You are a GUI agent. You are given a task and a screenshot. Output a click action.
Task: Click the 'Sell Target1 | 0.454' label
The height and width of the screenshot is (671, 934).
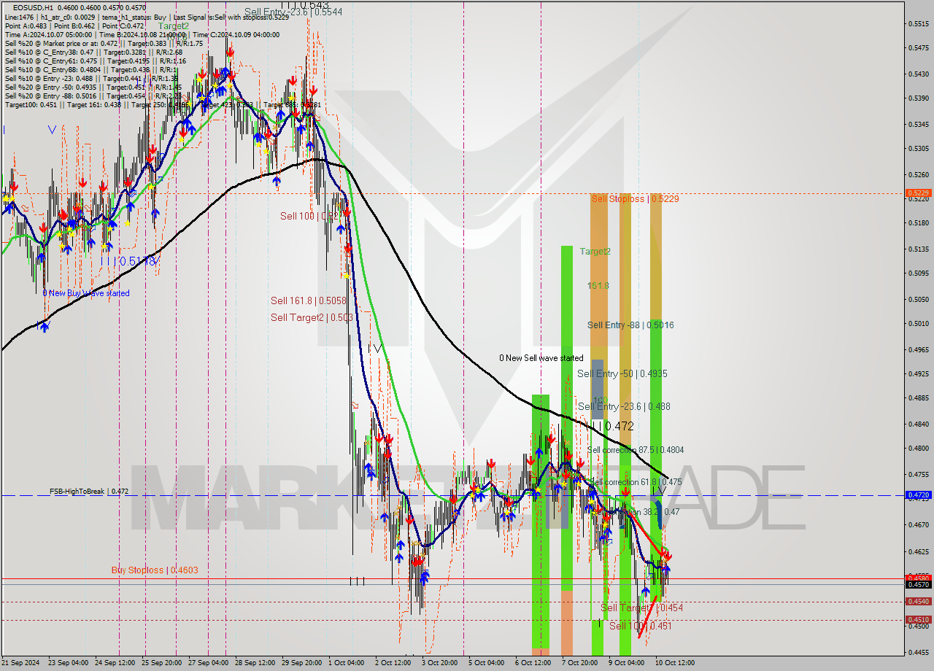point(641,608)
